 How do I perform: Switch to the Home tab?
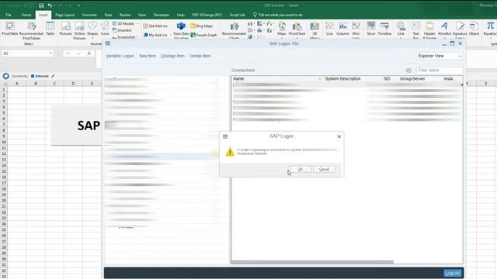[x=26, y=15]
